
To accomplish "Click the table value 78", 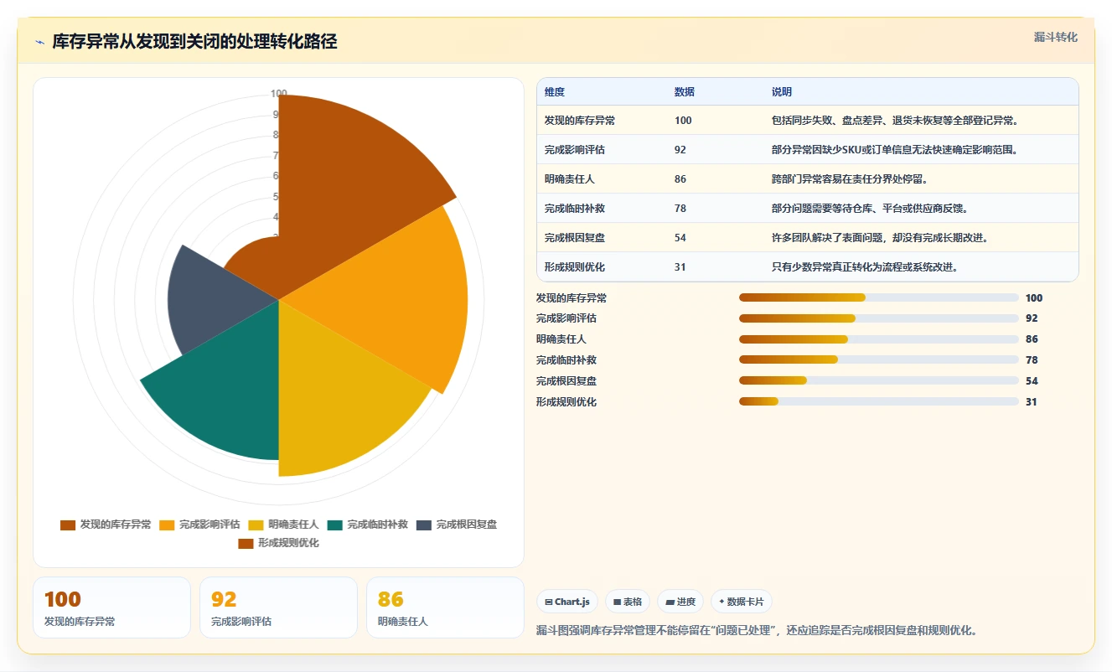I will click(680, 209).
